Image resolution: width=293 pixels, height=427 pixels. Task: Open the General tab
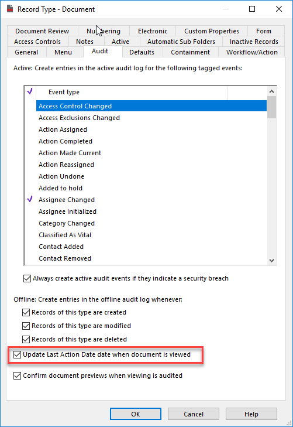click(x=26, y=52)
